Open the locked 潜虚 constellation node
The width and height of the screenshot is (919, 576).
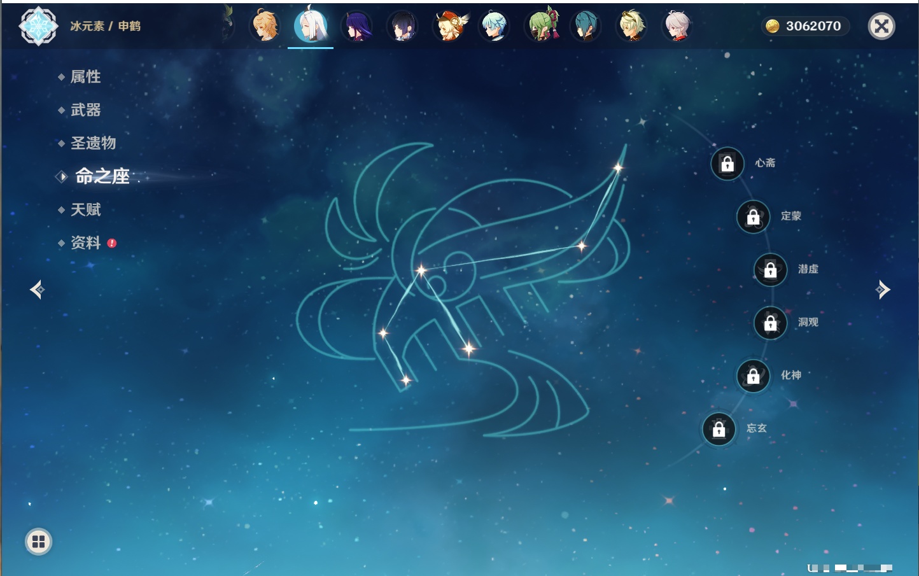[x=771, y=270]
